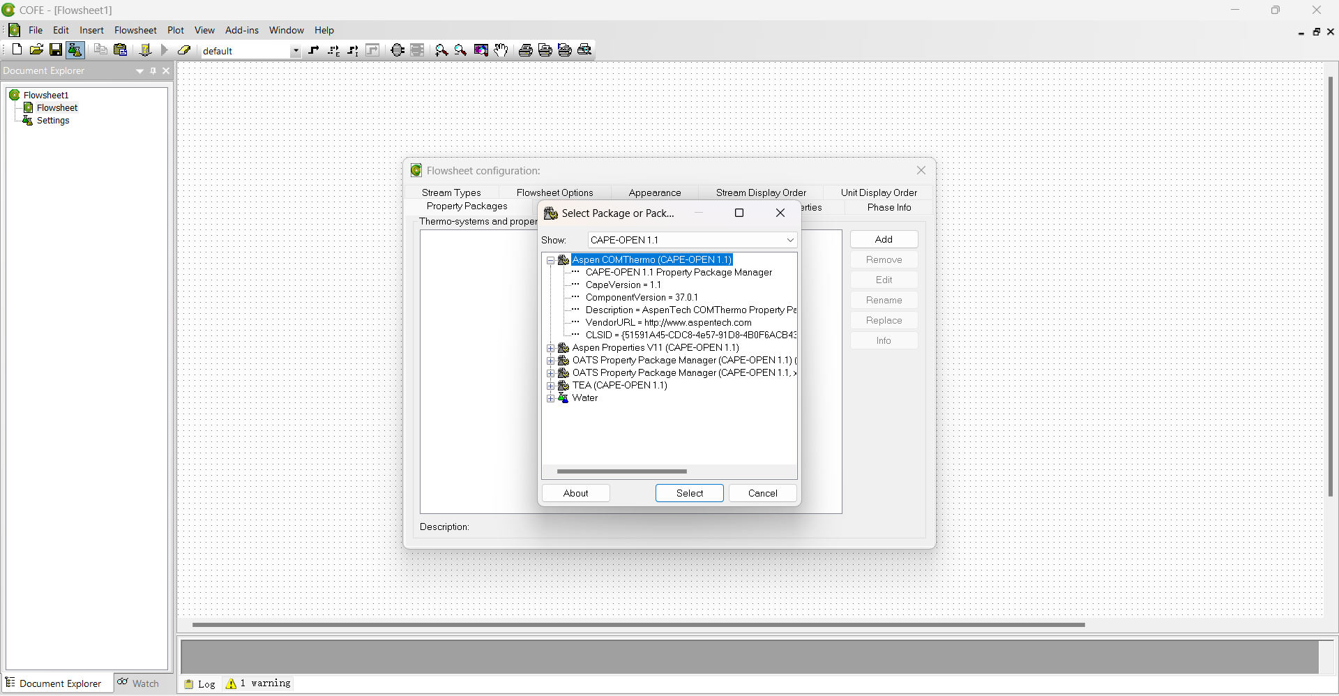Click the insert energy stream icon

333,50
